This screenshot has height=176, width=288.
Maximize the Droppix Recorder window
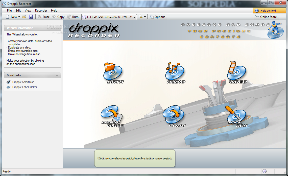pos(271,3)
